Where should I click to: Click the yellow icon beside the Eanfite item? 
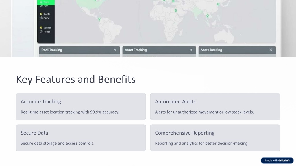tap(41, 27)
